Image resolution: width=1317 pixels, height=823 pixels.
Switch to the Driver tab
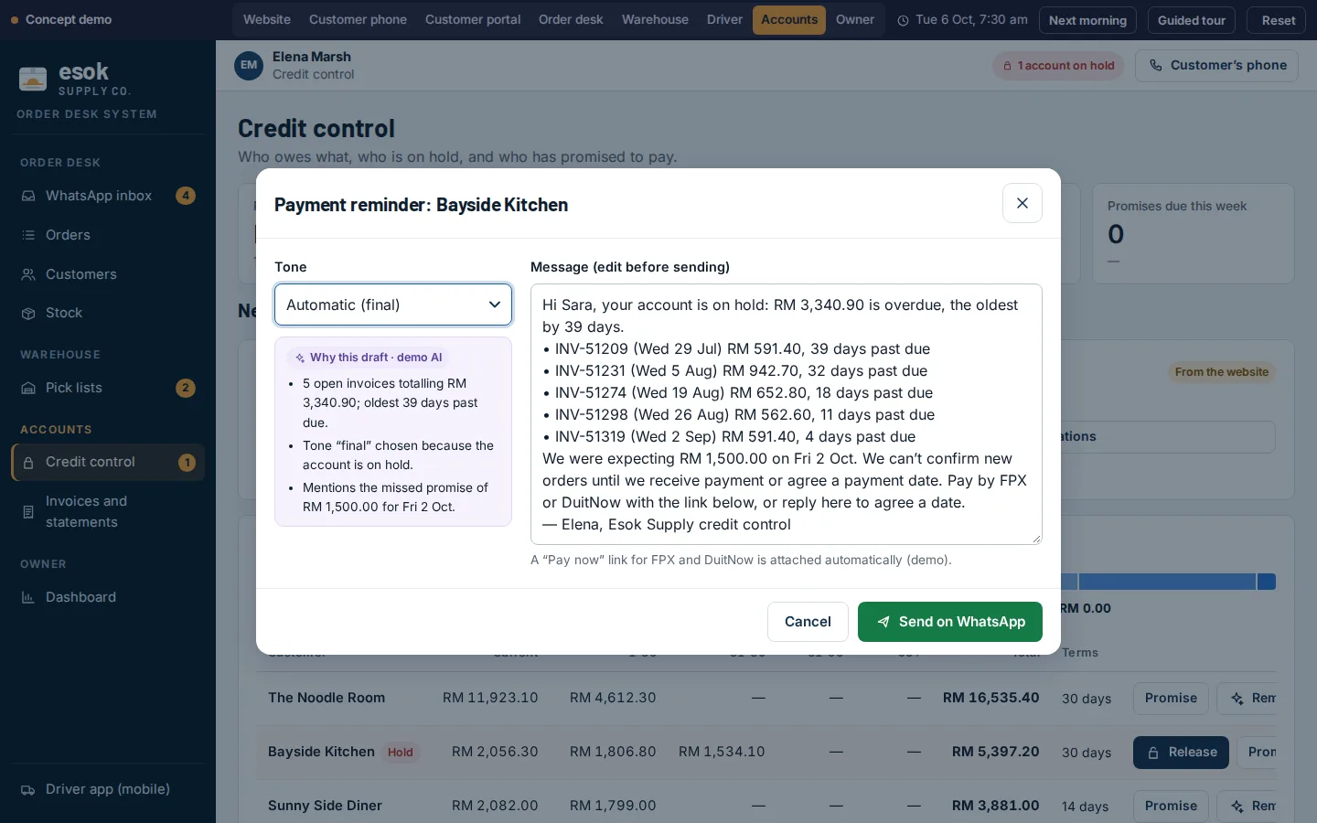tap(724, 19)
